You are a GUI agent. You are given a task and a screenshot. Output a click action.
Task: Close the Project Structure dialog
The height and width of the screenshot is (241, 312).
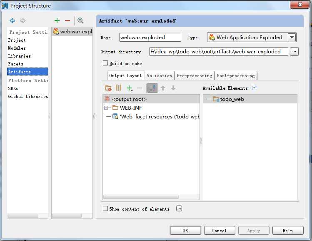coord(300,5)
